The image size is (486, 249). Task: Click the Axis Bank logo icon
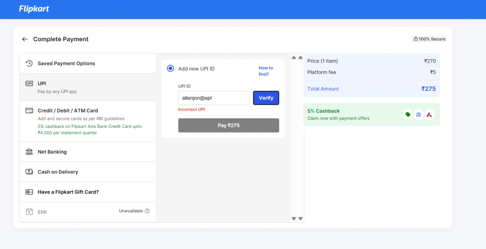[429, 115]
